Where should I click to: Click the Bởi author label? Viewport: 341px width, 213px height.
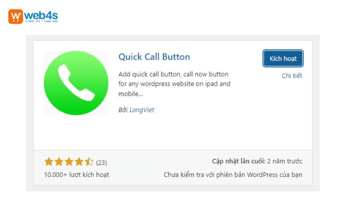(123, 110)
